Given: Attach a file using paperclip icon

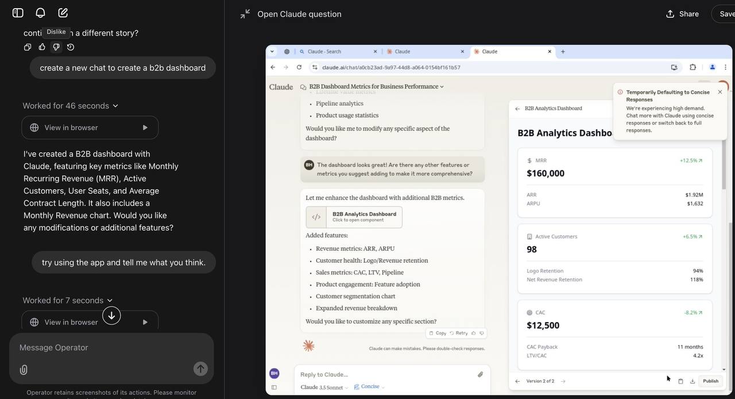Looking at the screenshot, I should coord(24,370).
